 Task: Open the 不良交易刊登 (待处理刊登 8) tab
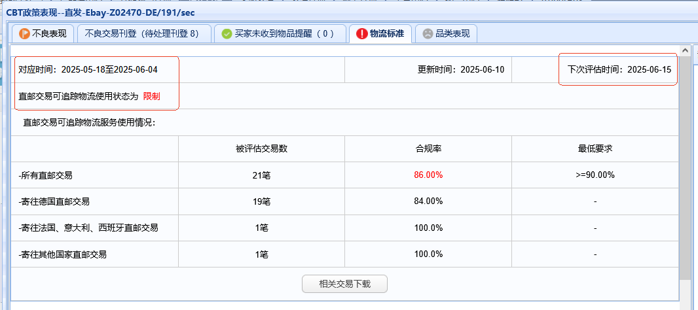144,34
